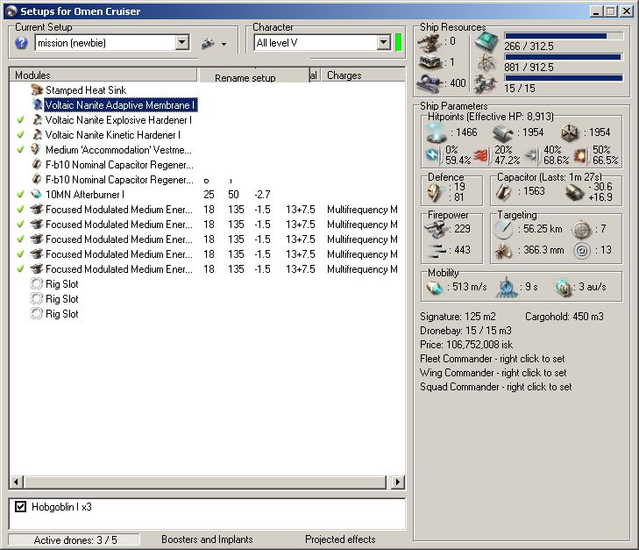Open the Current Setup dropdown
This screenshot has height=550, width=639.
[182, 42]
